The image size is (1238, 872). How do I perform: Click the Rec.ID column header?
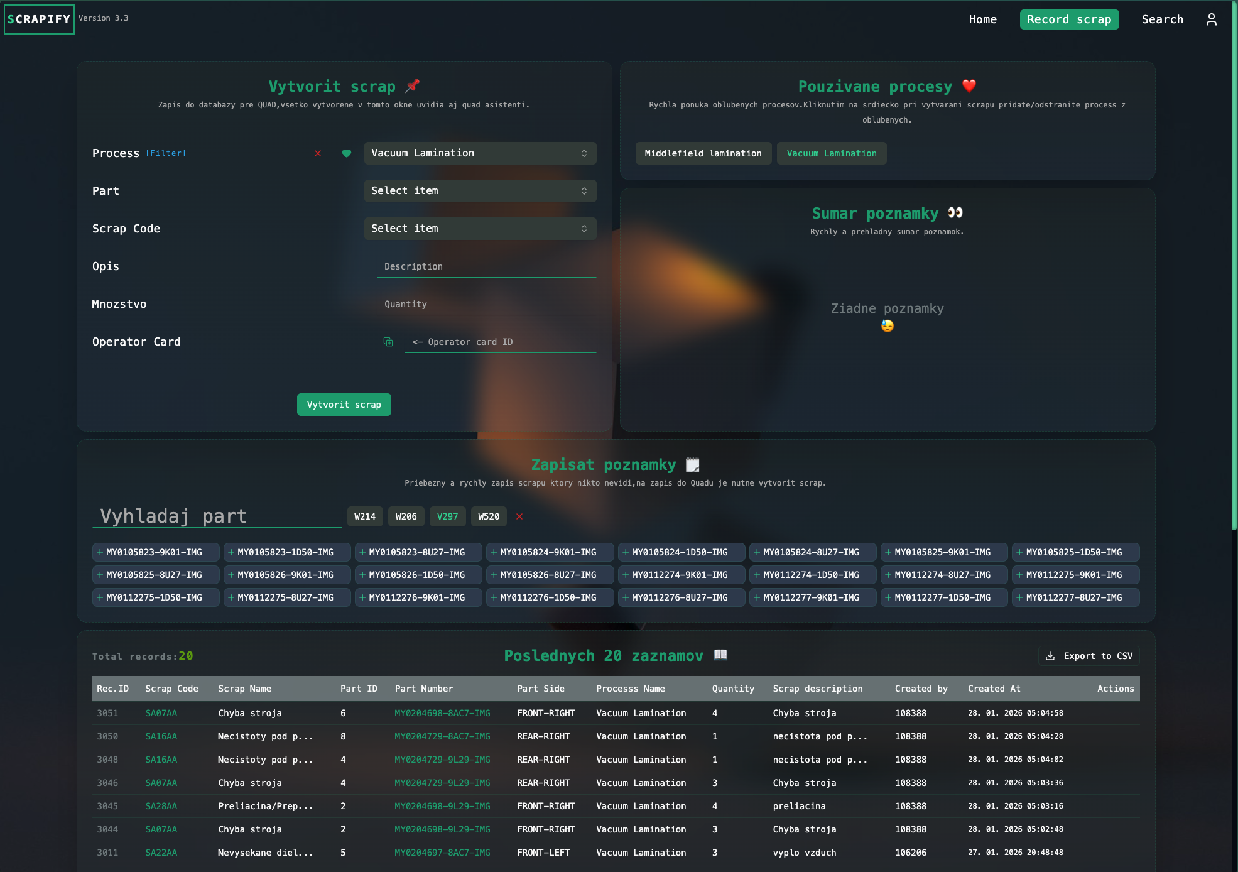coord(112,689)
